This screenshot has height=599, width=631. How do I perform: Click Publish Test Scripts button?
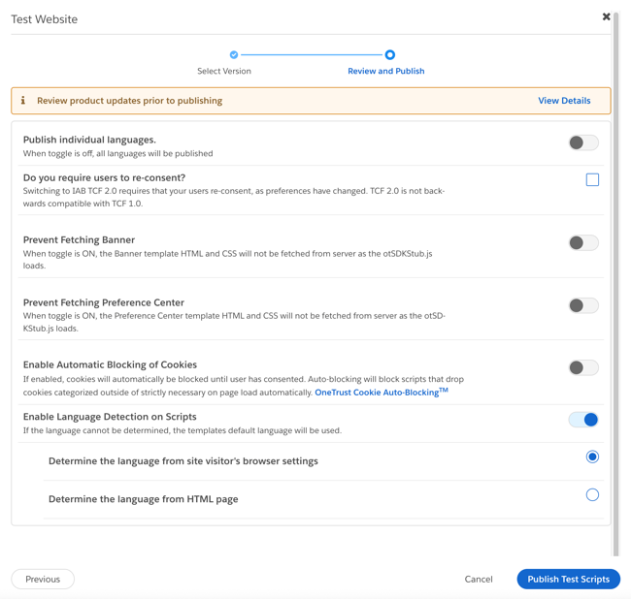[x=569, y=579]
